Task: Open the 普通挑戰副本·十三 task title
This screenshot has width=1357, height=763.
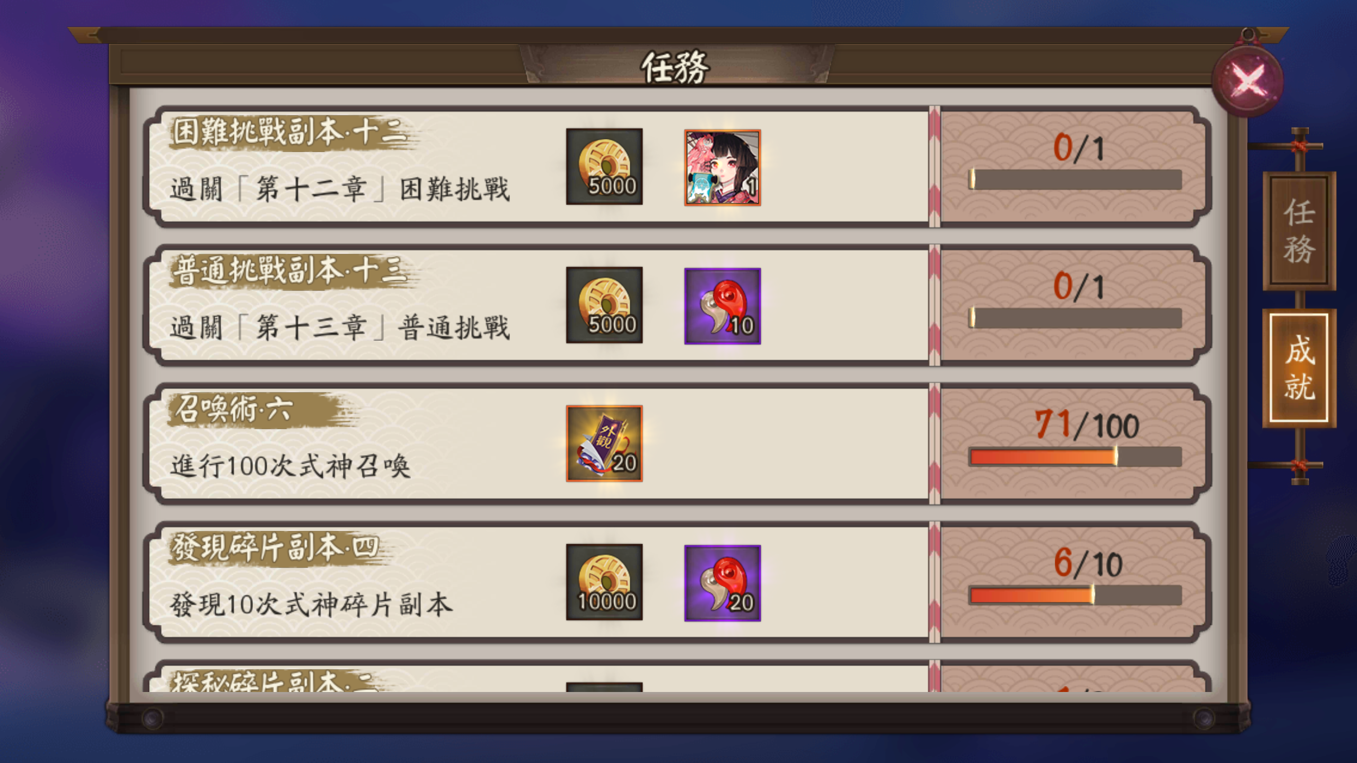Action: (x=290, y=270)
